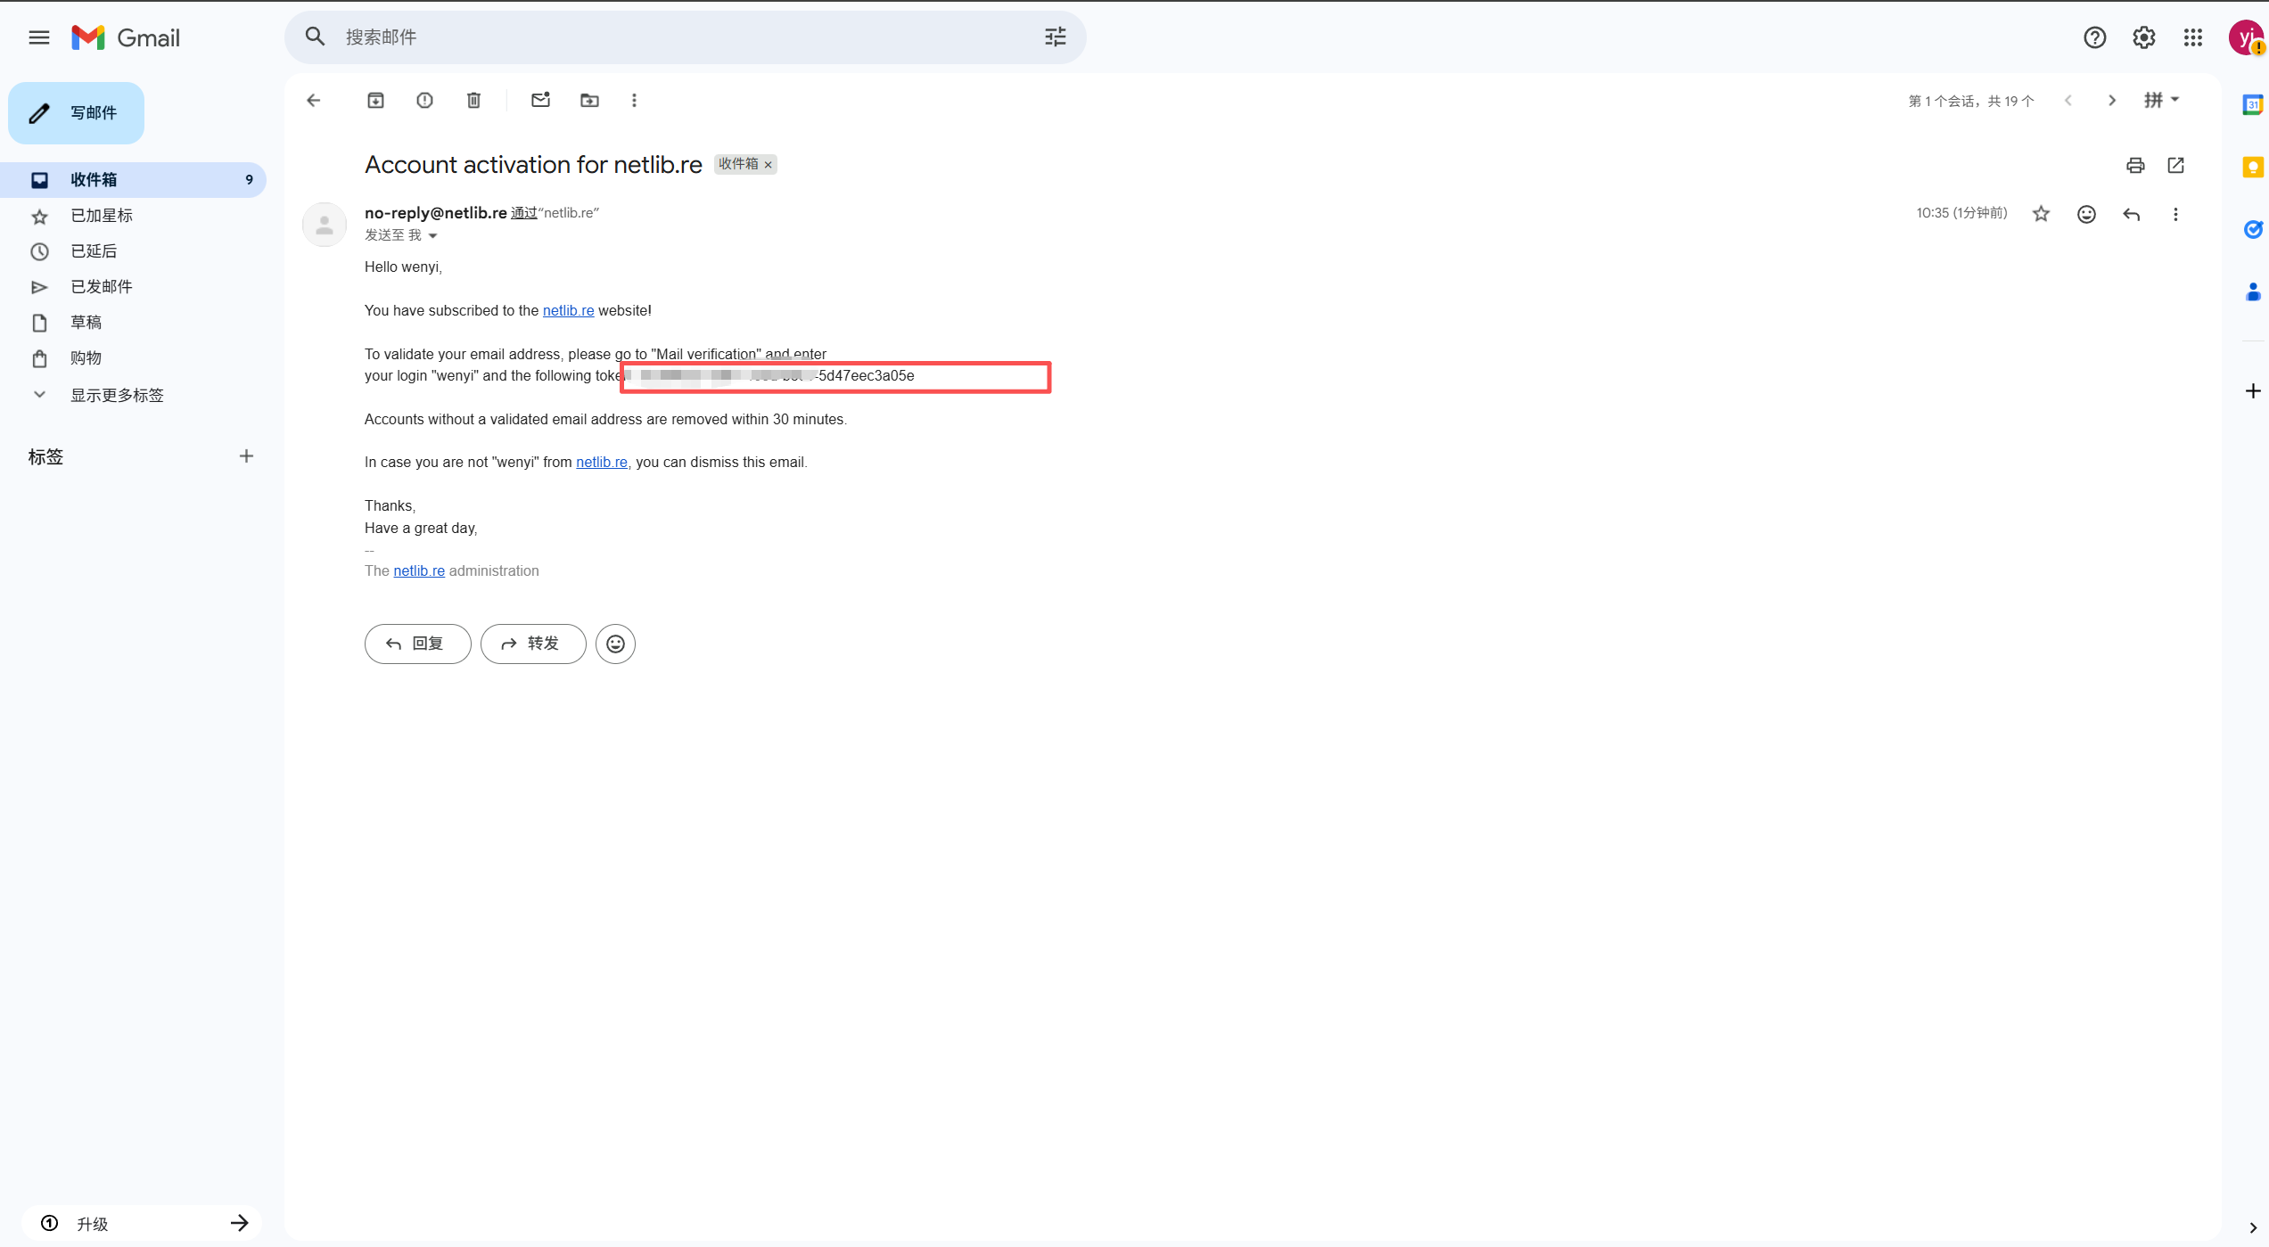Archive this email
Image resolution: width=2269 pixels, height=1247 pixels.
(375, 100)
